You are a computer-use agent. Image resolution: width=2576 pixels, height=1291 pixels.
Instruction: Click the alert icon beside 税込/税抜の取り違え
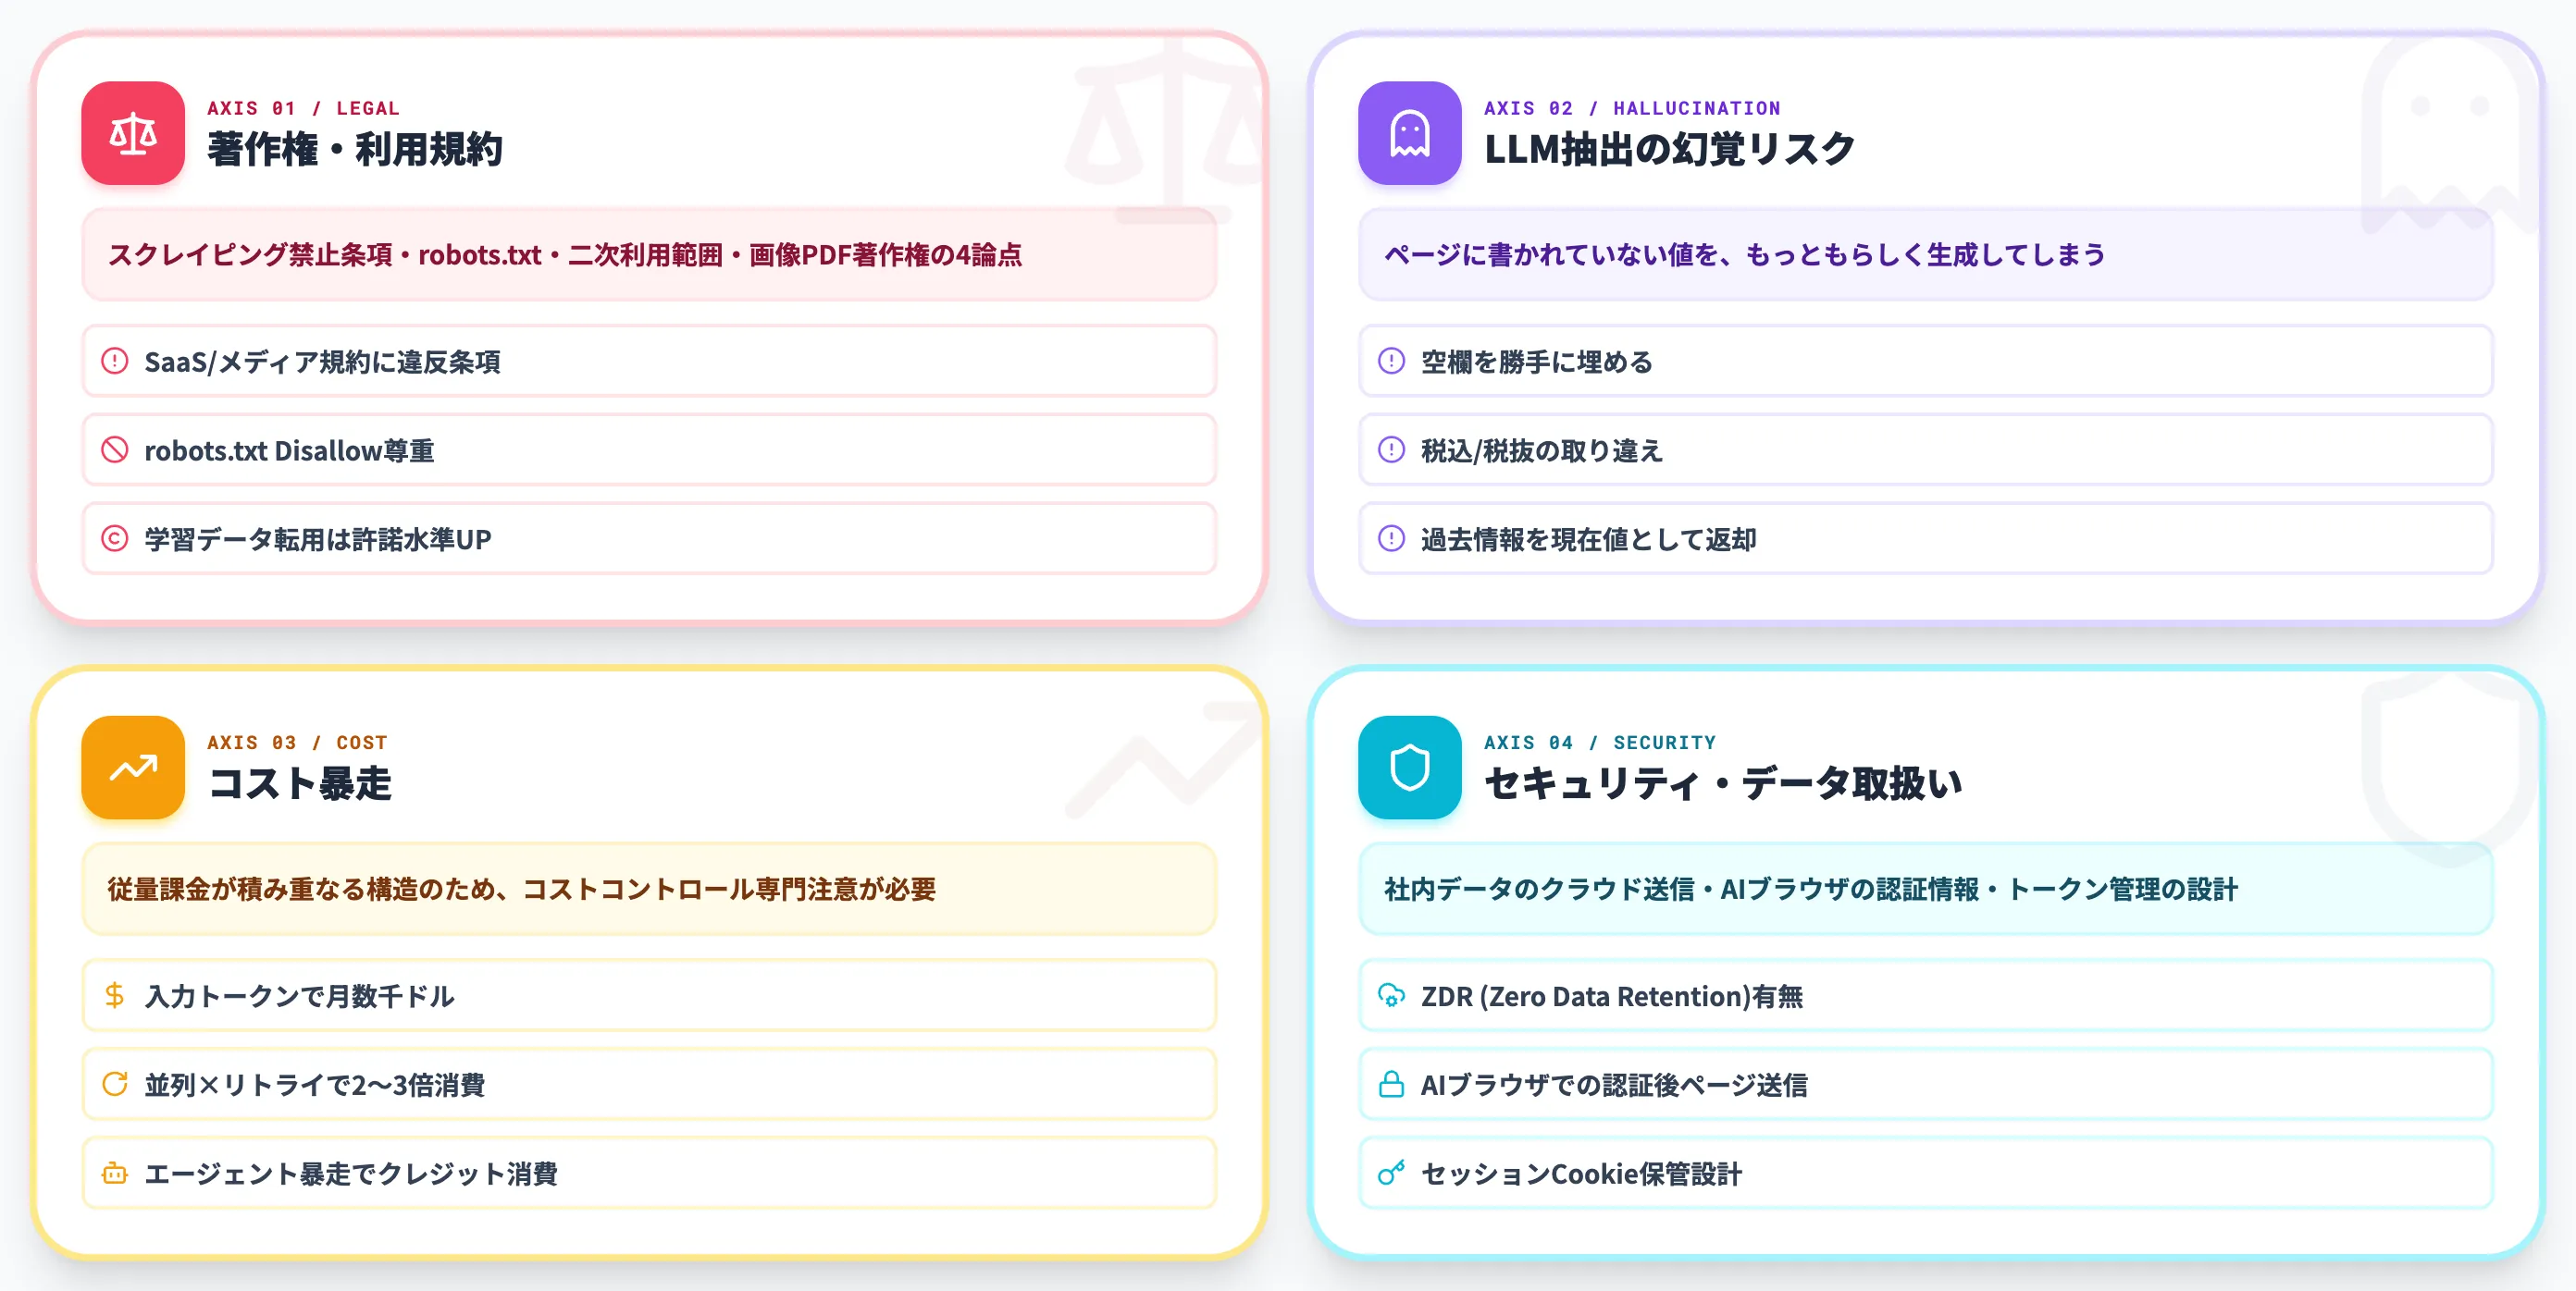pos(1391,449)
